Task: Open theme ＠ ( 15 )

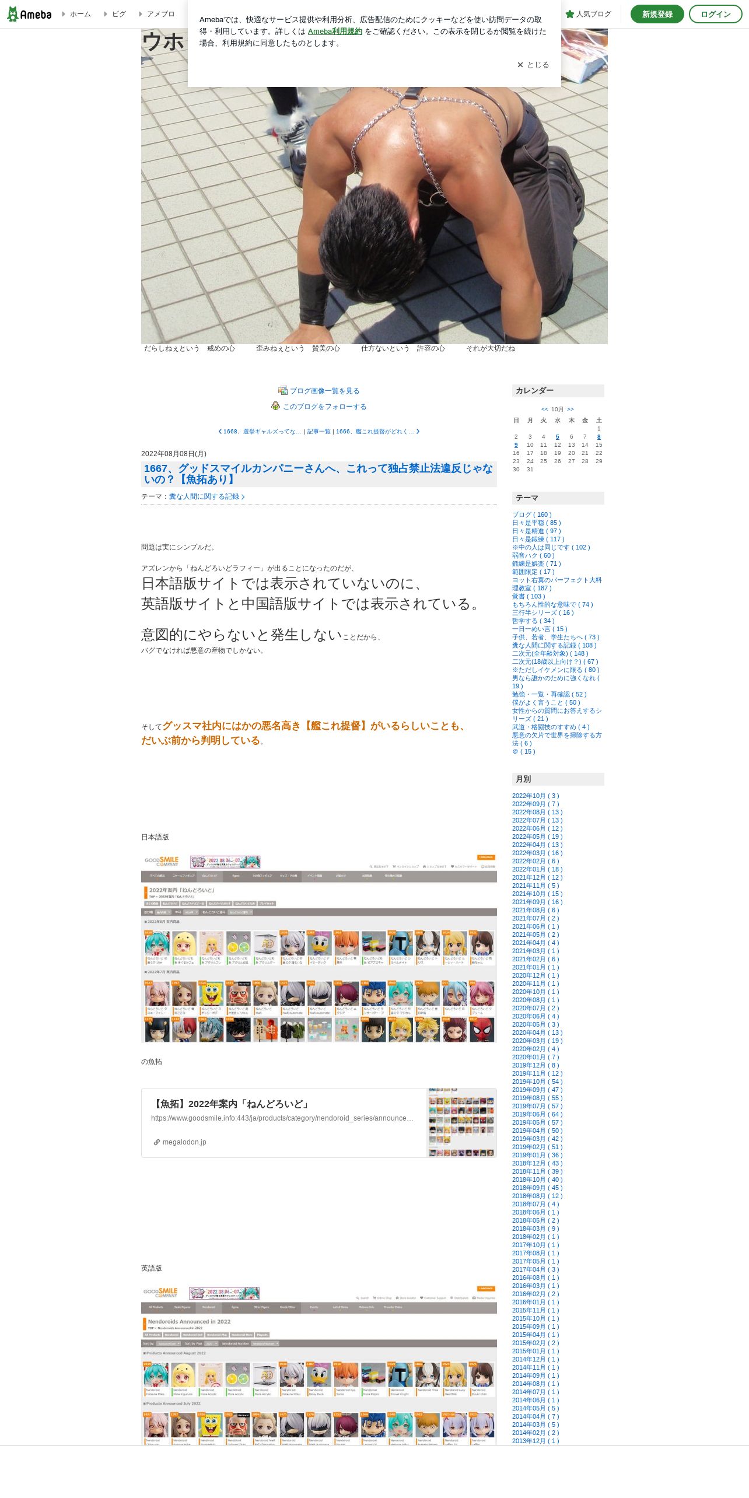Action: point(523,751)
